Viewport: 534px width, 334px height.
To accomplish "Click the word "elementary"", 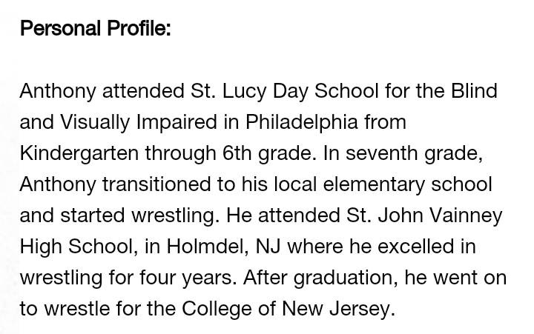I will pos(375,184).
